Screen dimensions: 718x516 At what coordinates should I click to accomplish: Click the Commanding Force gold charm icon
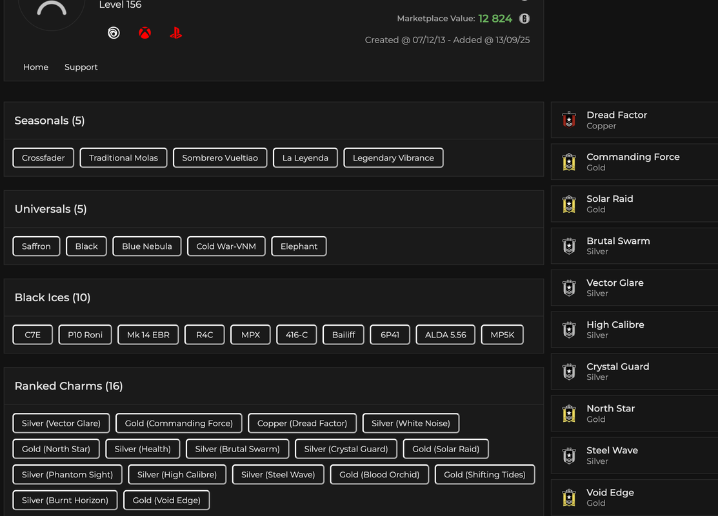tap(569, 162)
